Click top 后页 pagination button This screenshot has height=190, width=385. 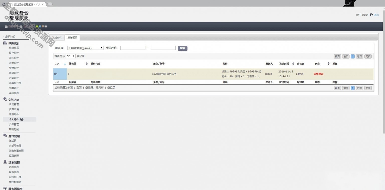tap(359, 56)
